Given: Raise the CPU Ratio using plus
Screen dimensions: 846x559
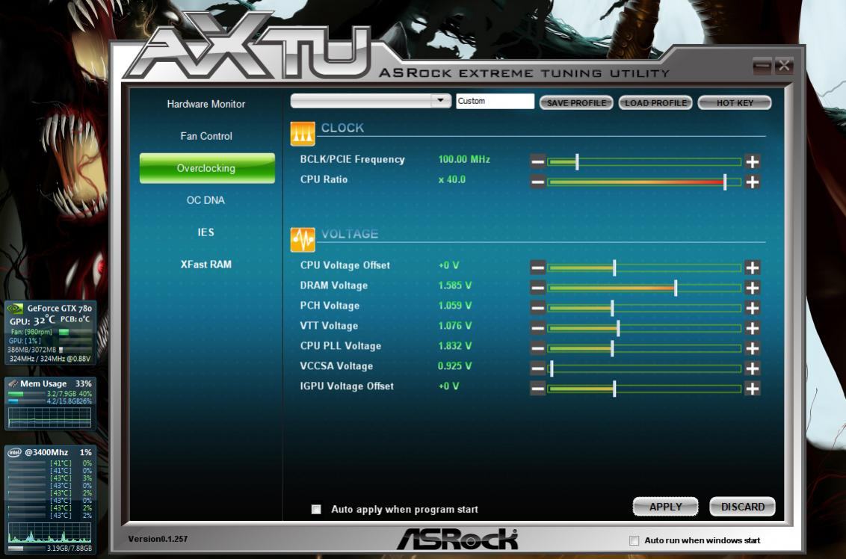Looking at the screenshot, I should (x=752, y=182).
